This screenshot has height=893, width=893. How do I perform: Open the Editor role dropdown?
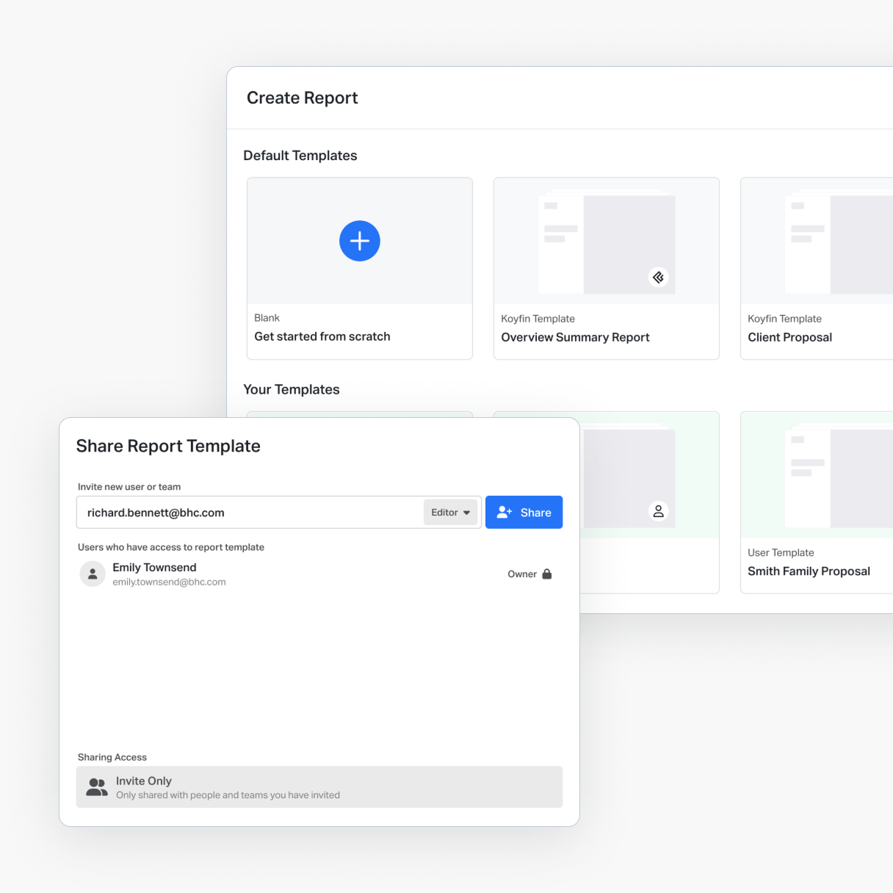(450, 513)
